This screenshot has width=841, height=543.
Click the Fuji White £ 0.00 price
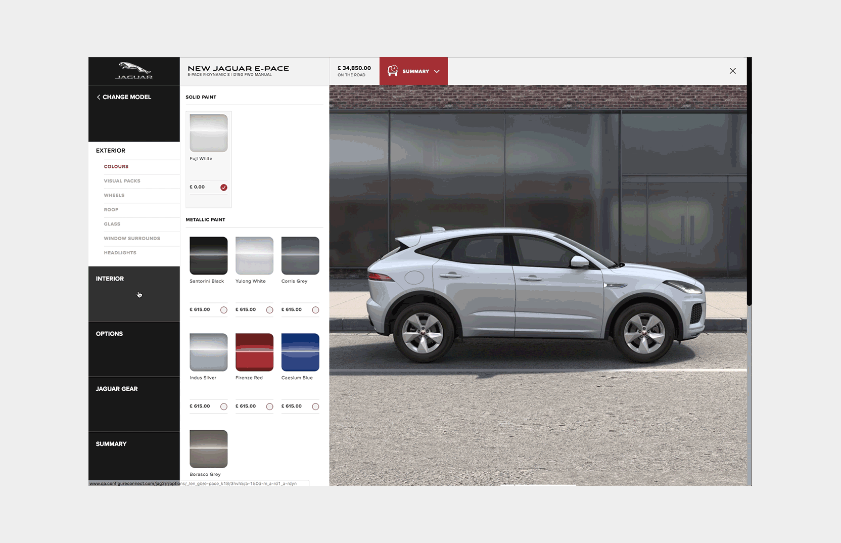[197, 187]
